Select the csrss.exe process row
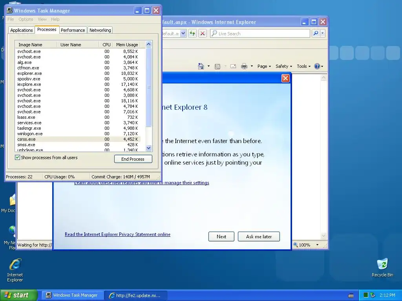The image size is (402, 301). pyautogui.click(x=78, y=139)
